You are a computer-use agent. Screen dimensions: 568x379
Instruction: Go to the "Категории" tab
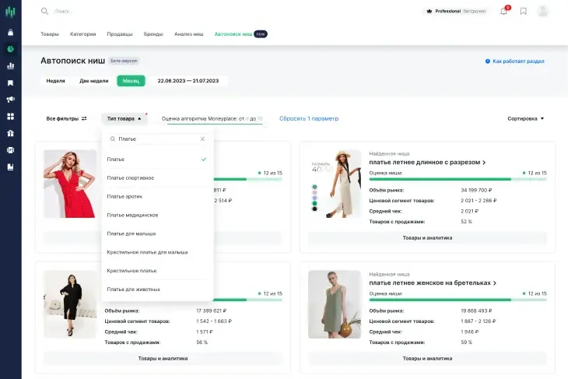pyautogui.click(x=82, y=34)
